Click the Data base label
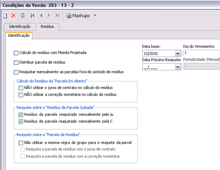Viewport: 220px width, 170px height. (x=151, y=46)
